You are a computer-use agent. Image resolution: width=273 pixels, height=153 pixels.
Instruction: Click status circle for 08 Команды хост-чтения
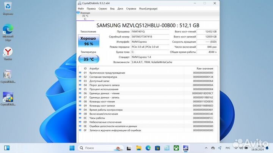tap(80, 101)
